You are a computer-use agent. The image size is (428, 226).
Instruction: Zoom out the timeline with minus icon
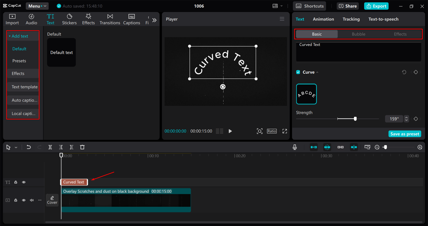[x=377, y=147]
